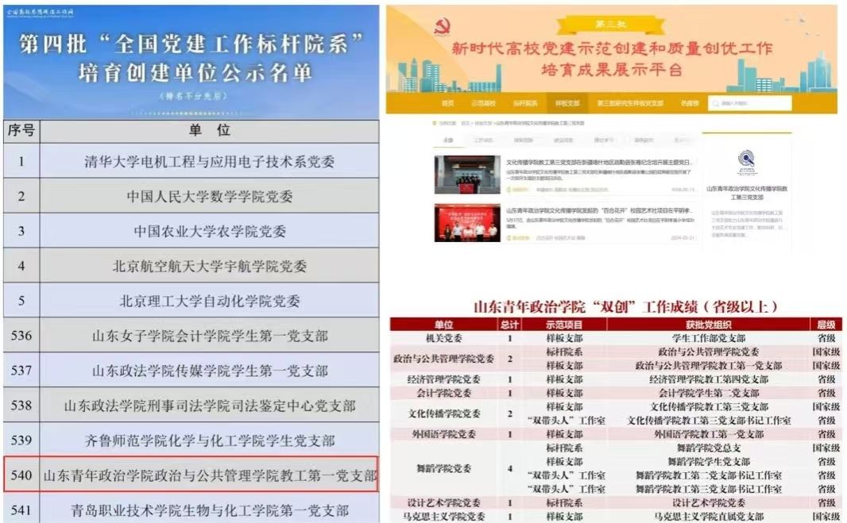Select the red-outlined row 540 山东青年政治学院

(x=191, y=475)
